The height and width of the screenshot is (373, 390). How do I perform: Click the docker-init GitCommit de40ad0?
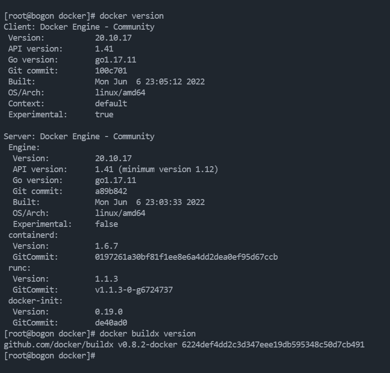[x=111, y=322]
